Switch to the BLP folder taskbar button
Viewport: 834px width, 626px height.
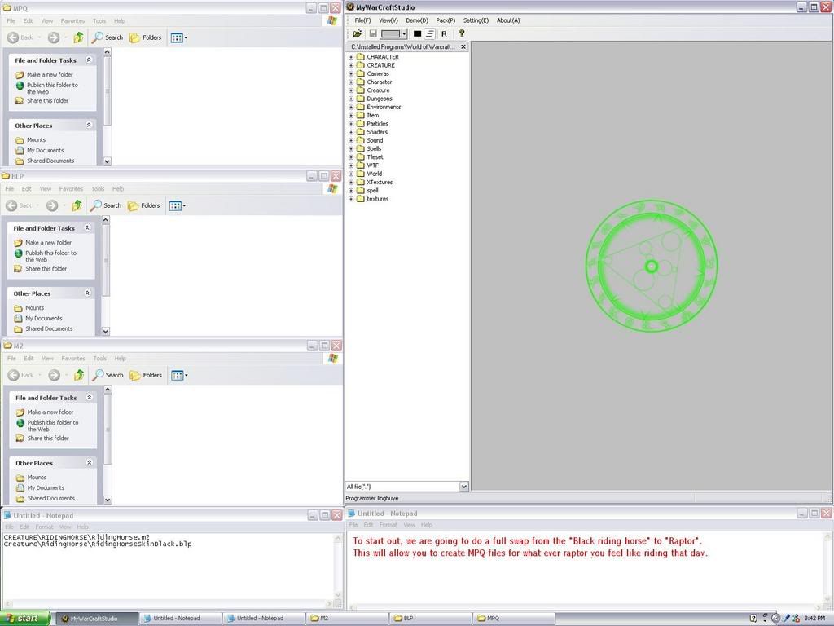tap(431, 618)
